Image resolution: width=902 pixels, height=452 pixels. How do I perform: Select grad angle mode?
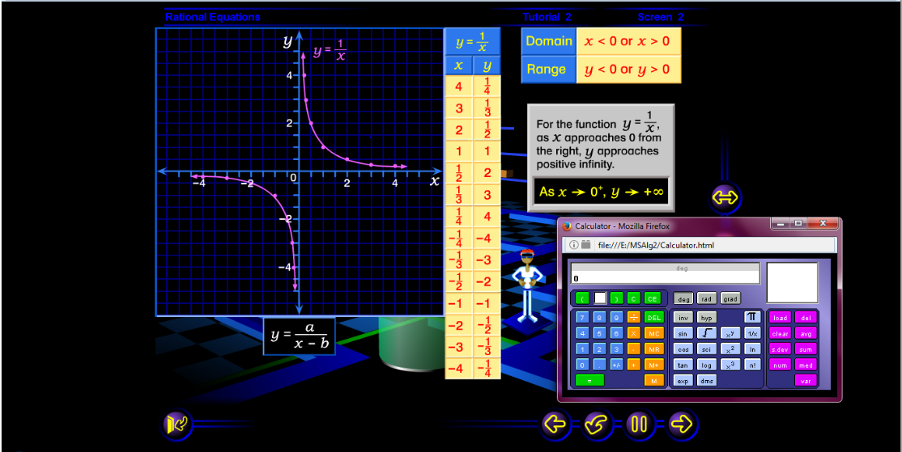click(730, 298)
